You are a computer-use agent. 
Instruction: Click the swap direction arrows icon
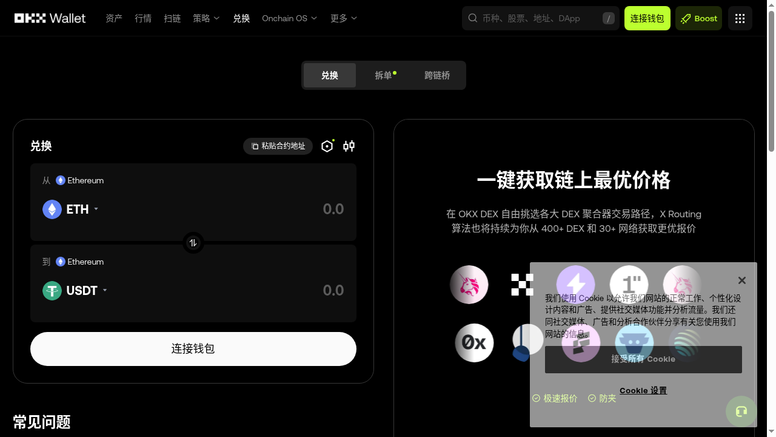(x=193, y=243)
